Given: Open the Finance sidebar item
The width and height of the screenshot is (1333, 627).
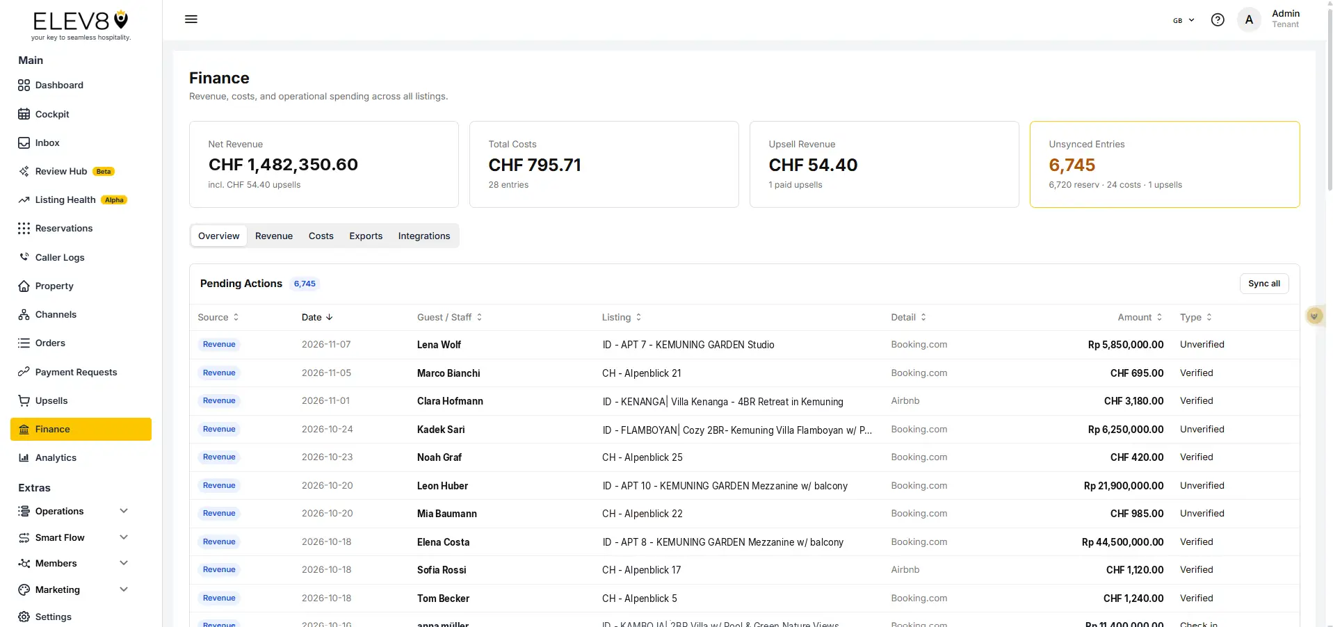Looking at the screenshot, I should (81, 429).
